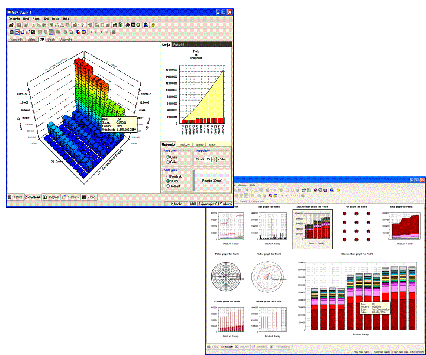Click the first-record navigation arrow in MDX Query toolbar
426x355 pixels.
pyautogui.click(x=91, y=32)
